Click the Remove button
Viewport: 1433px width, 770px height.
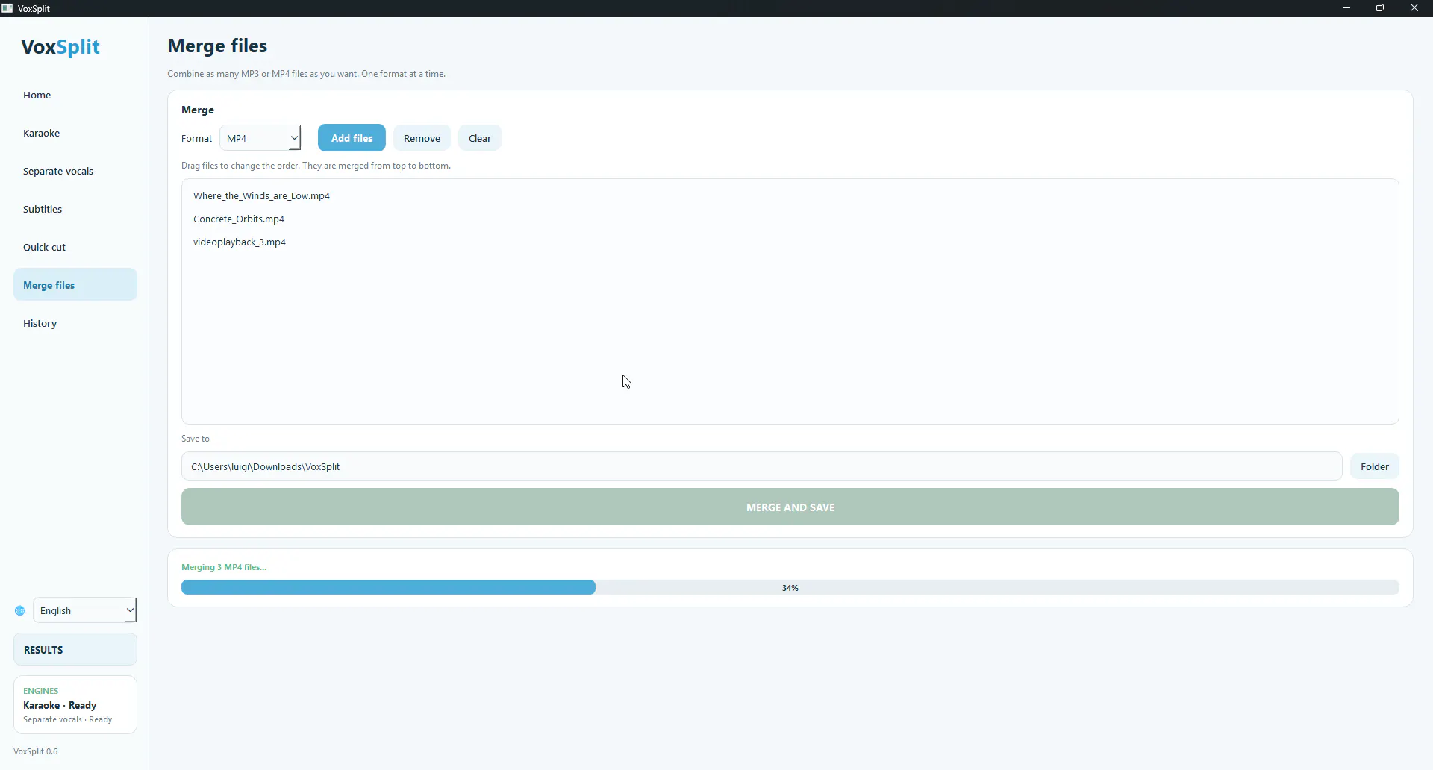(422, 138)
